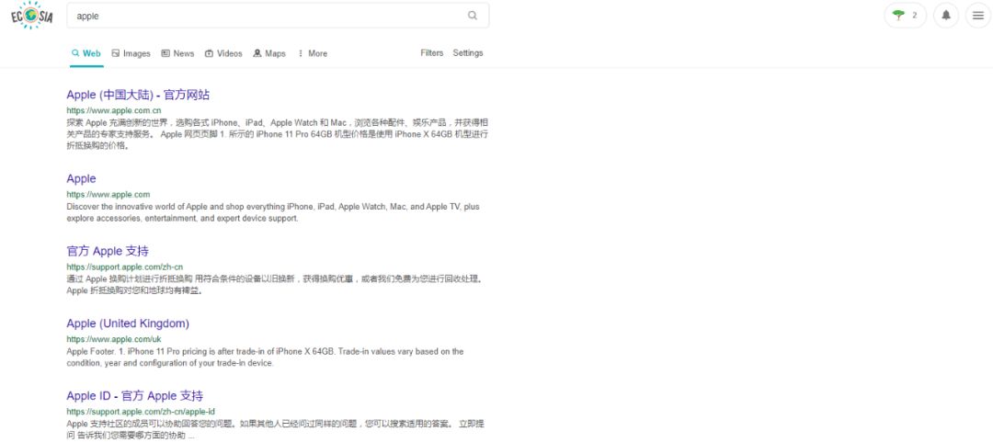Open notifications bell
This screenshot has height=443, width=993.
coord(946,16)
